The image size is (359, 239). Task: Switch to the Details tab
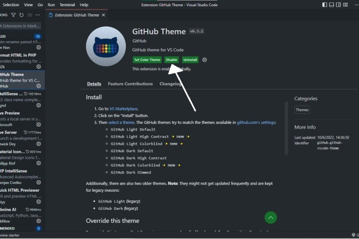tap(94, 84)
